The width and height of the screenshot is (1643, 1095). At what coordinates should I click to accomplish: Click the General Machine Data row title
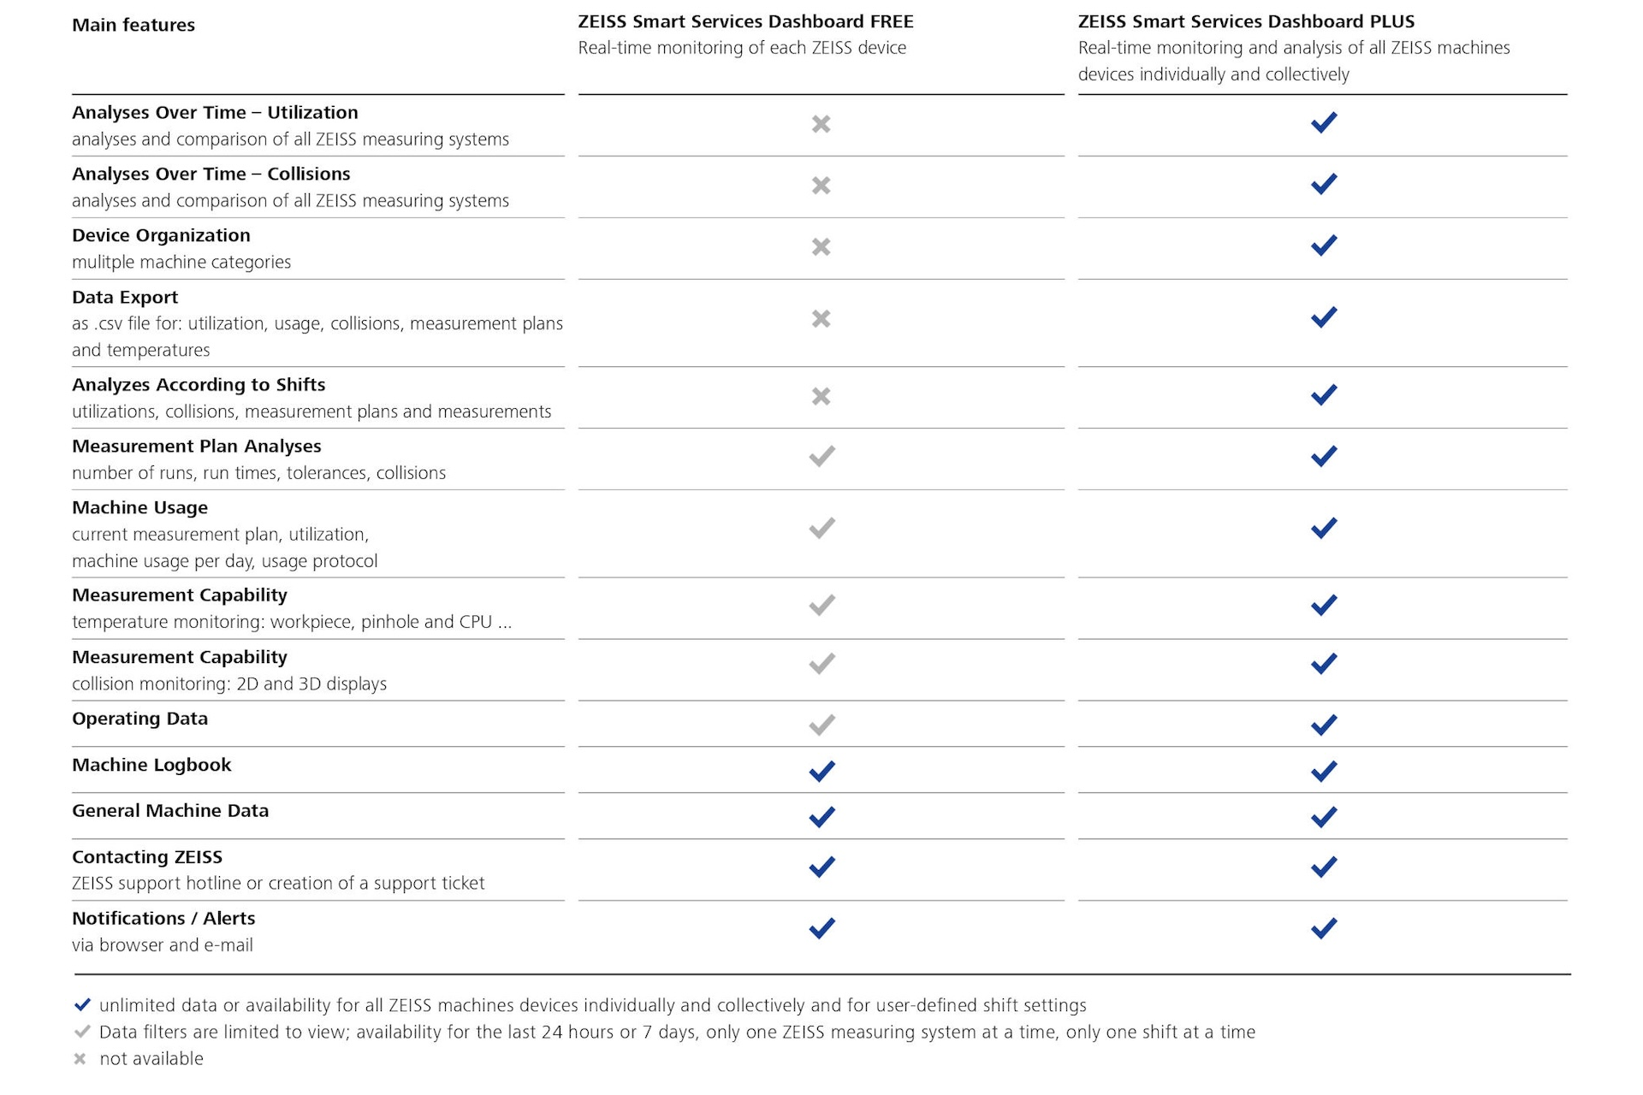pyautogui.click(x=170, y=810)
